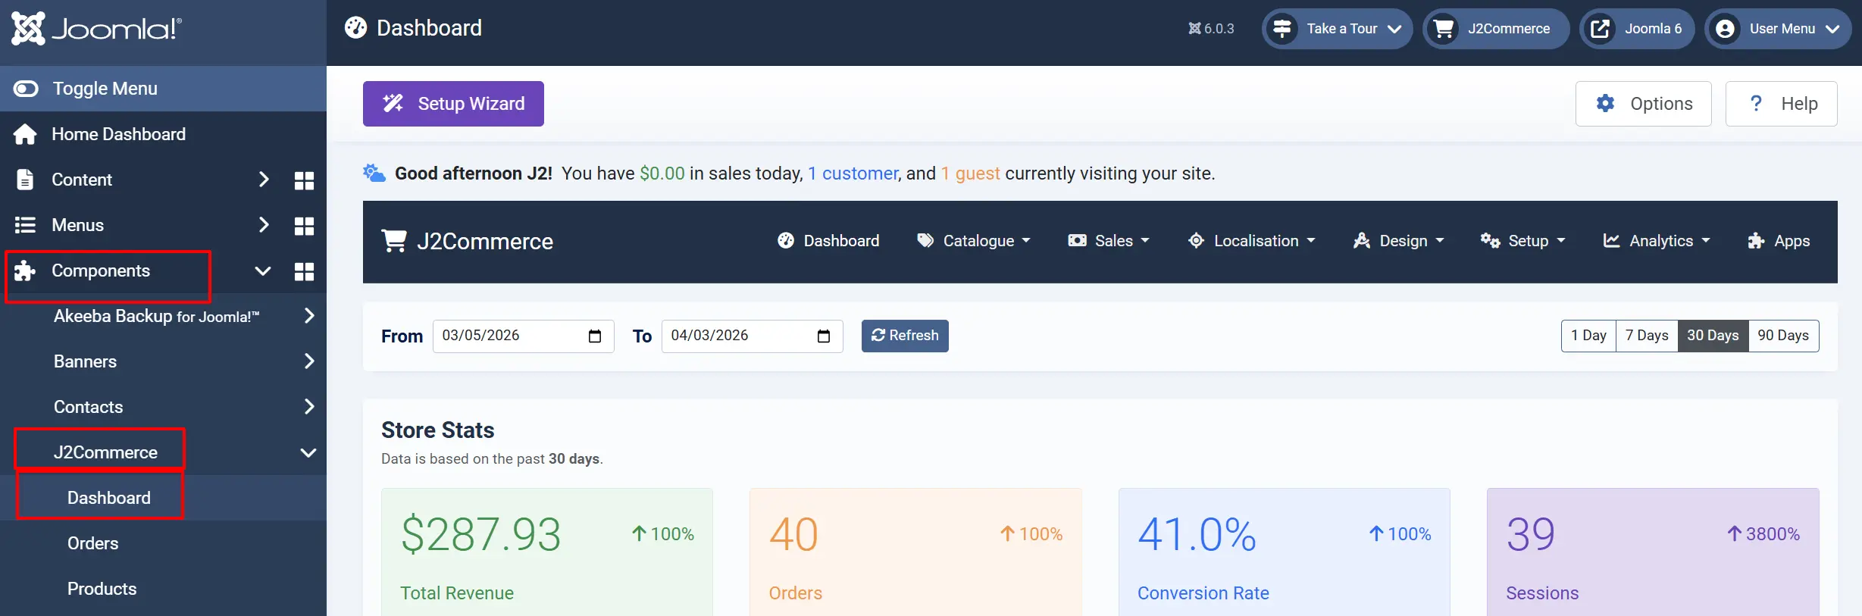Open the Menus section

point(77,225)
